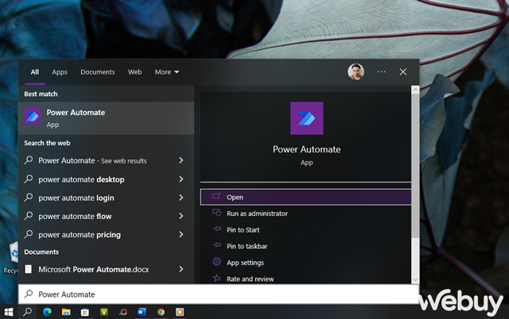Click 'power automate pricing' web suggestion
Viewport: 509px width, 319px height.
coord(106,234)
